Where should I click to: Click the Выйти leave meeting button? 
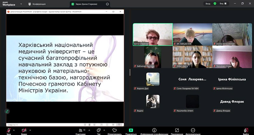tap(246, 130)
